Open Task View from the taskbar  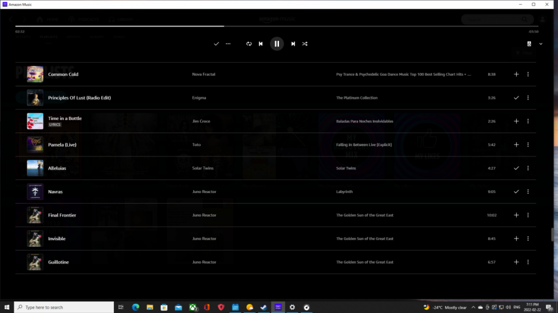(x=121, y=307)
